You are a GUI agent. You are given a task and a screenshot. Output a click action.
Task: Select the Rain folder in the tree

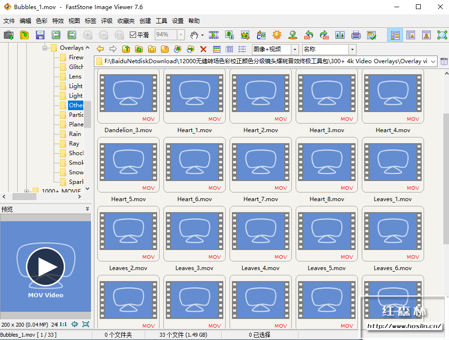tap(75, 134)
